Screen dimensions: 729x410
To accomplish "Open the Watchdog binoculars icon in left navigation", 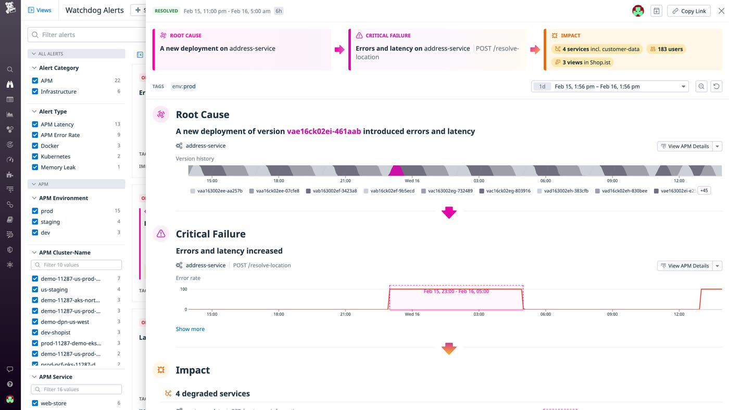I will click(x=10, y=84).
